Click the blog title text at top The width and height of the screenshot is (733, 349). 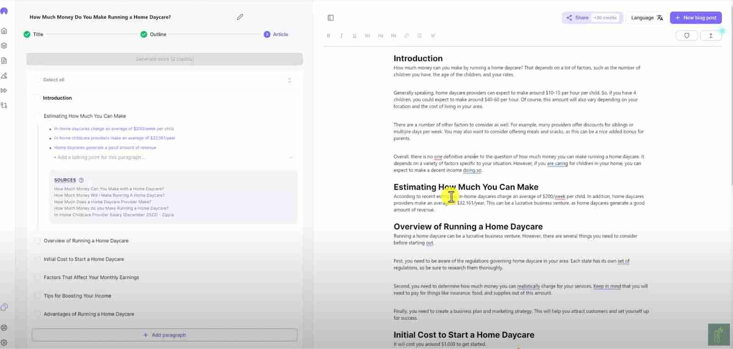click(x=100, y=17)
